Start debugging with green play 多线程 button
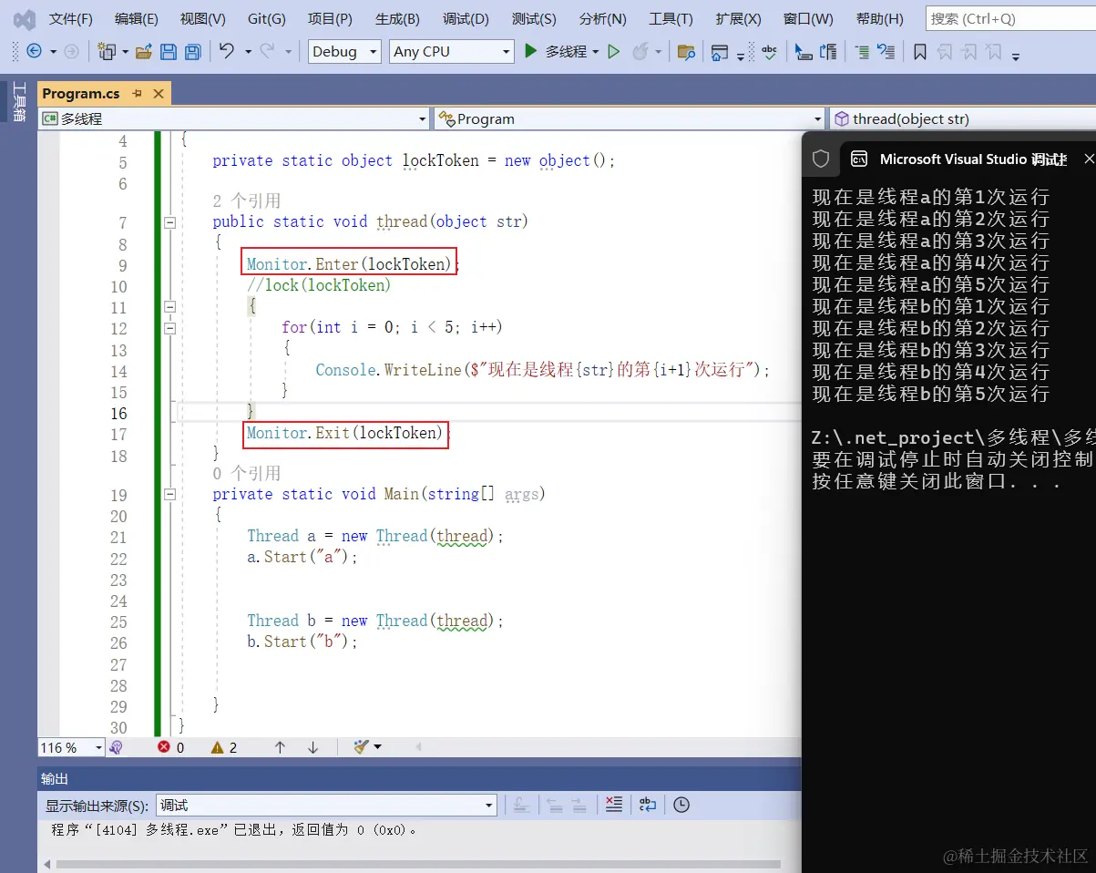Screen dimensions: 1096x873 pos(555,52)
